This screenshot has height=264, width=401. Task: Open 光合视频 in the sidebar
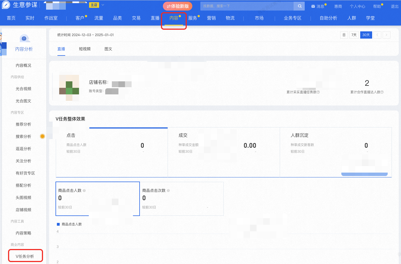point(24,89)
